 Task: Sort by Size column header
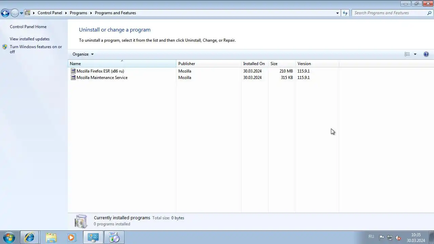coord(282,64)
